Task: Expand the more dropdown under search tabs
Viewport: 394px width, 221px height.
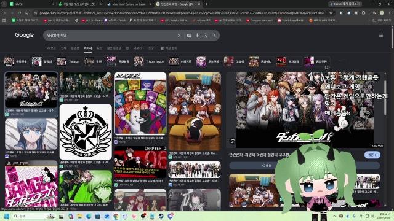Action: 139,48
